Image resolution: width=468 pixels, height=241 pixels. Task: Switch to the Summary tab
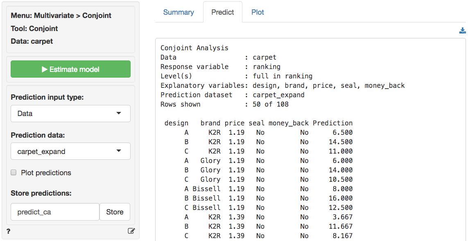coord(179,12)
